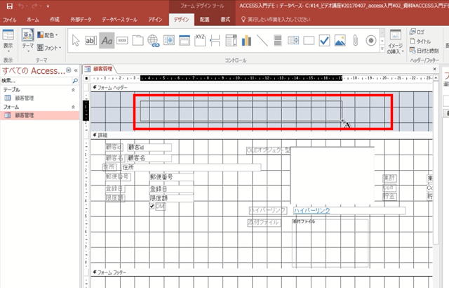The width and height of the screenshot is (449, 288).
Task: Pick the Web Browser control tool
Action: tap(169, 41)
